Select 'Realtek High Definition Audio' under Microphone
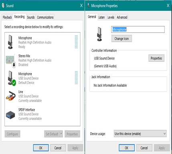The width and height of the screenshot is (172, 154). tap(35, 43)
